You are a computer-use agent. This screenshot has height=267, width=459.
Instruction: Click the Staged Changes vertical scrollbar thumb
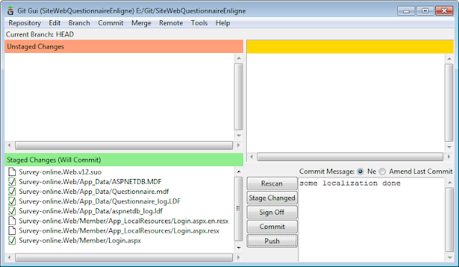coord(239,209)
